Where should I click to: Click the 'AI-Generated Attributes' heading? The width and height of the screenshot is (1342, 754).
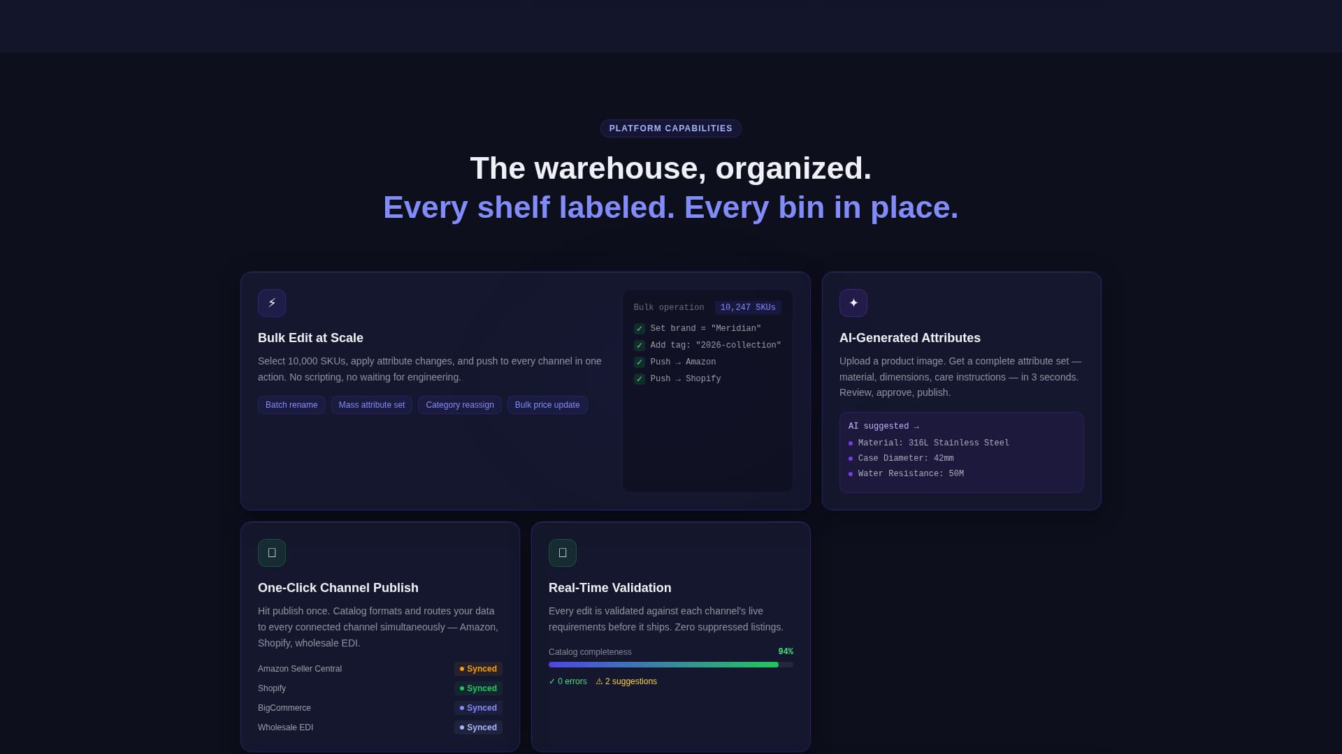click(910, 338)
